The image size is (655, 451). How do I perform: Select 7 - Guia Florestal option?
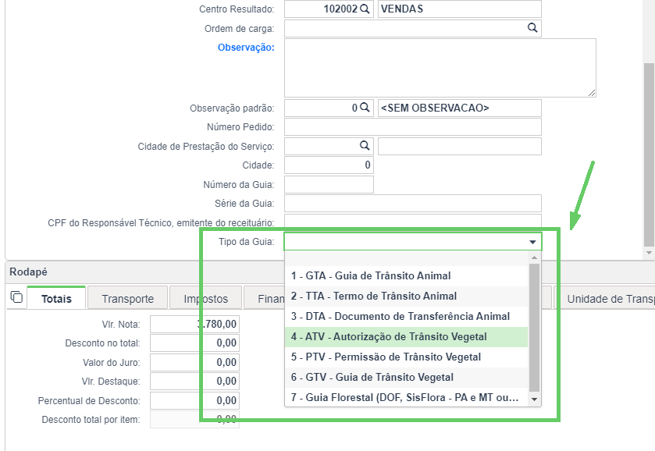pos(407,397)
